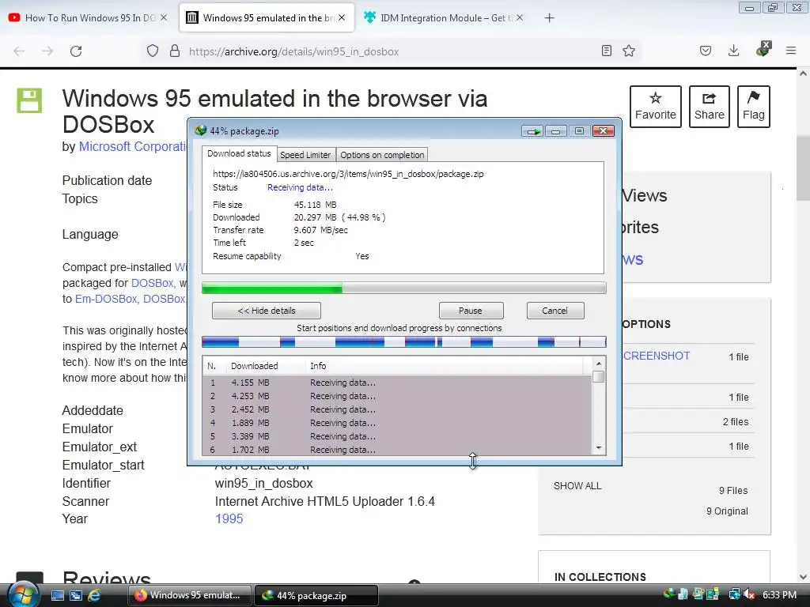
Task: Click the green floppy disk software icon
Action: (x=29, y=100)
